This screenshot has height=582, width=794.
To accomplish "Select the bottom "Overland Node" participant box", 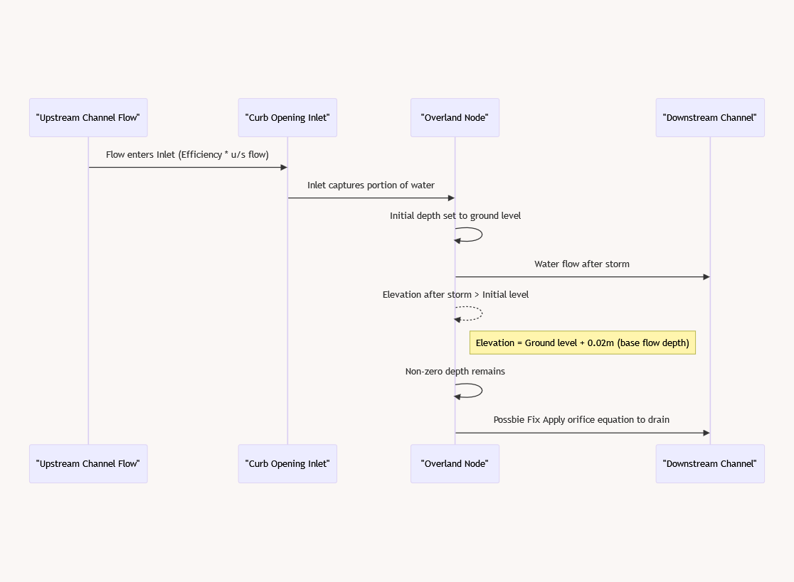I will tap(455, 463).
